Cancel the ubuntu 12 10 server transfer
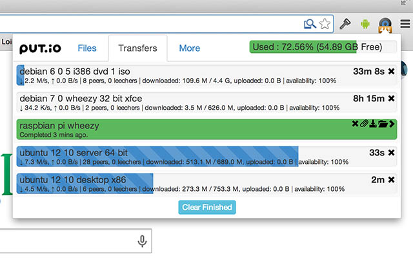The height and width of the screenshot is (258, 413). [x=391, y=152]
